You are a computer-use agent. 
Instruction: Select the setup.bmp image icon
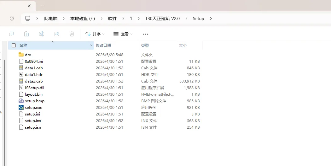[x=21, y=101]
